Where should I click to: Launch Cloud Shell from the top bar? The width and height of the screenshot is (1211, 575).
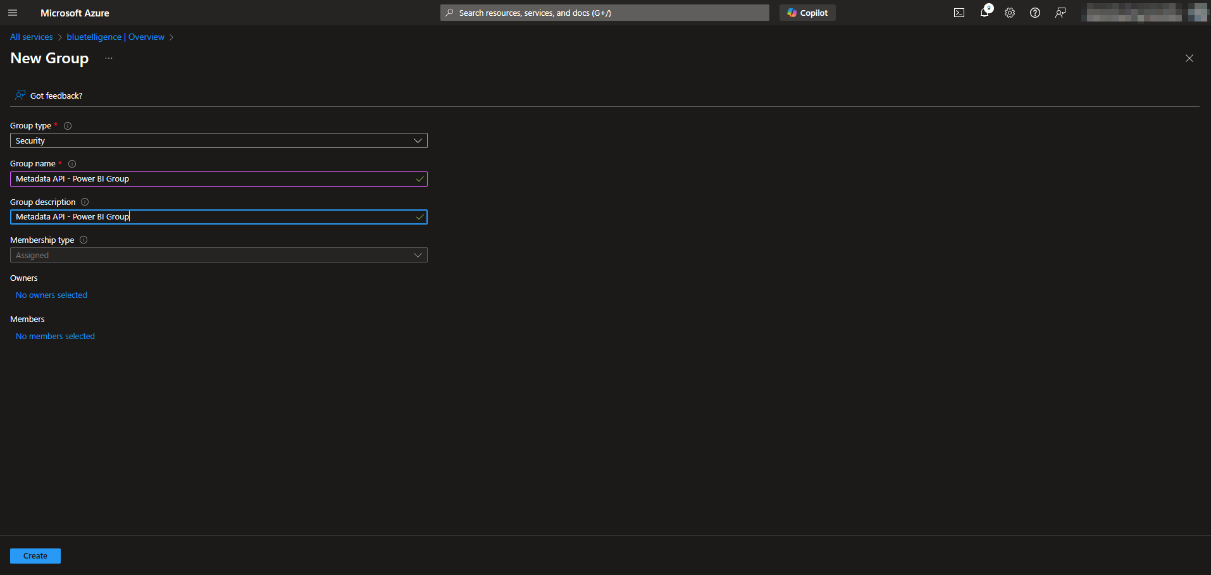tap(959, 13)
